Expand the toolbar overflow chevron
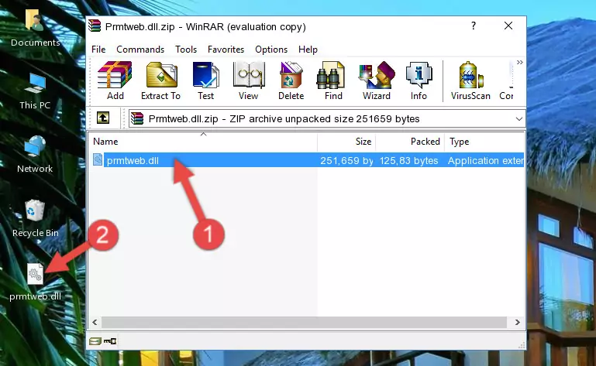Viewport: 596px width, 366px height. coord(519,62)
